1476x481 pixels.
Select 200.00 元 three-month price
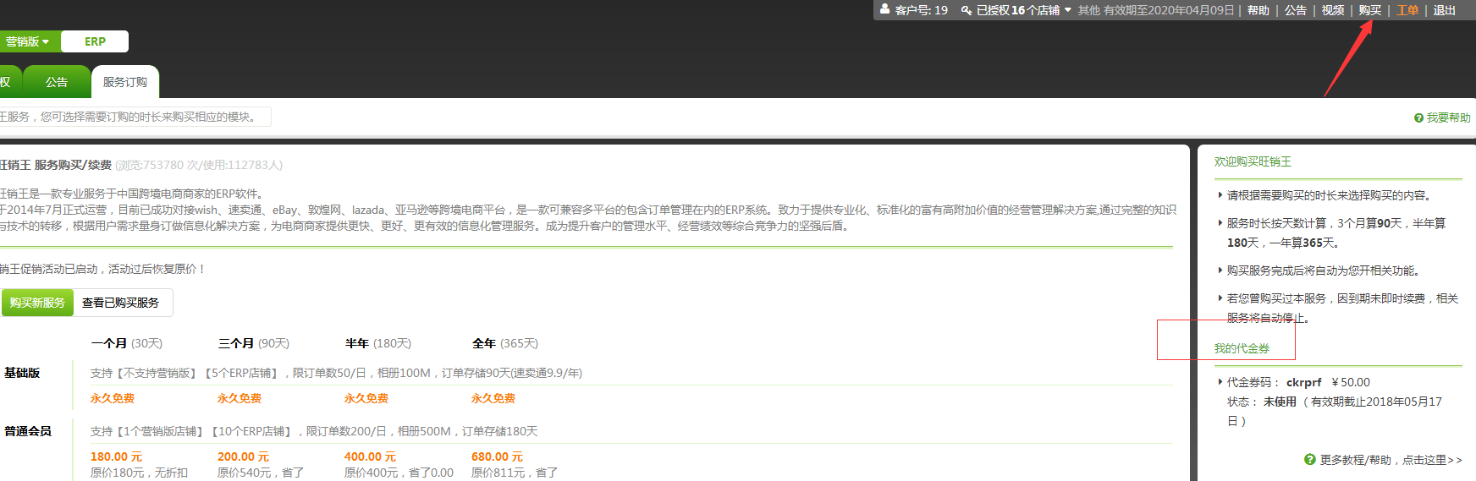click(244, 456)
